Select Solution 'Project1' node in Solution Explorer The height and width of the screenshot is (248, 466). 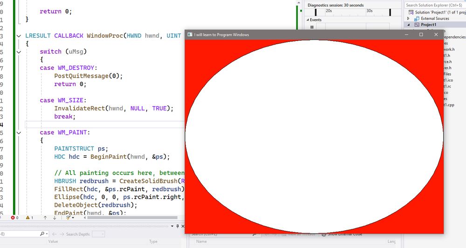(440, 12)
